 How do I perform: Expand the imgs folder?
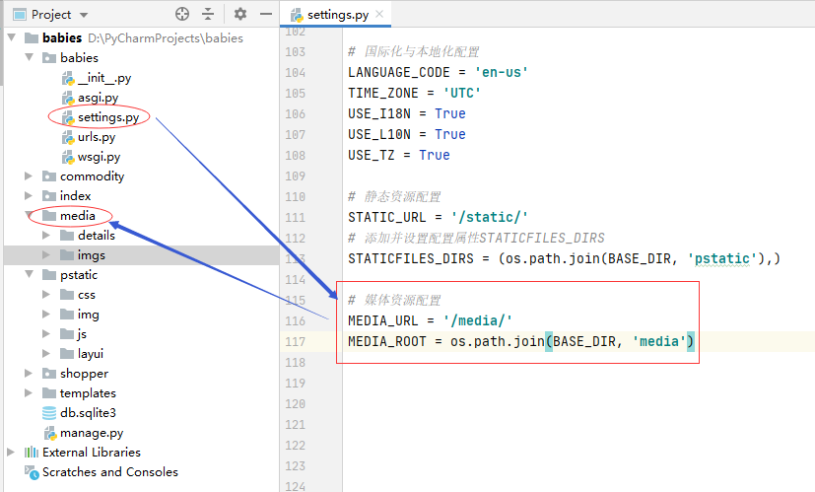pyautogui.click(x=46, y=255)
